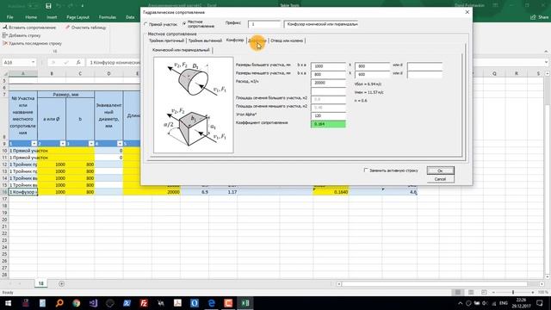Open the filter dropdown of table column 2
Image resolution: width=551 pixels, height=310 pixels.
(63, 144)
